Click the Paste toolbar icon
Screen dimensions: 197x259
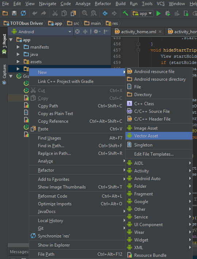pyautogui.click(x=73, y=13)
